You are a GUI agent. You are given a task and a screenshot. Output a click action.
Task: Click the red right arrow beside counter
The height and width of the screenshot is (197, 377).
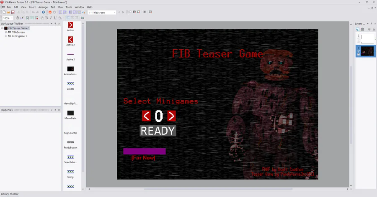tap(171, 116)
